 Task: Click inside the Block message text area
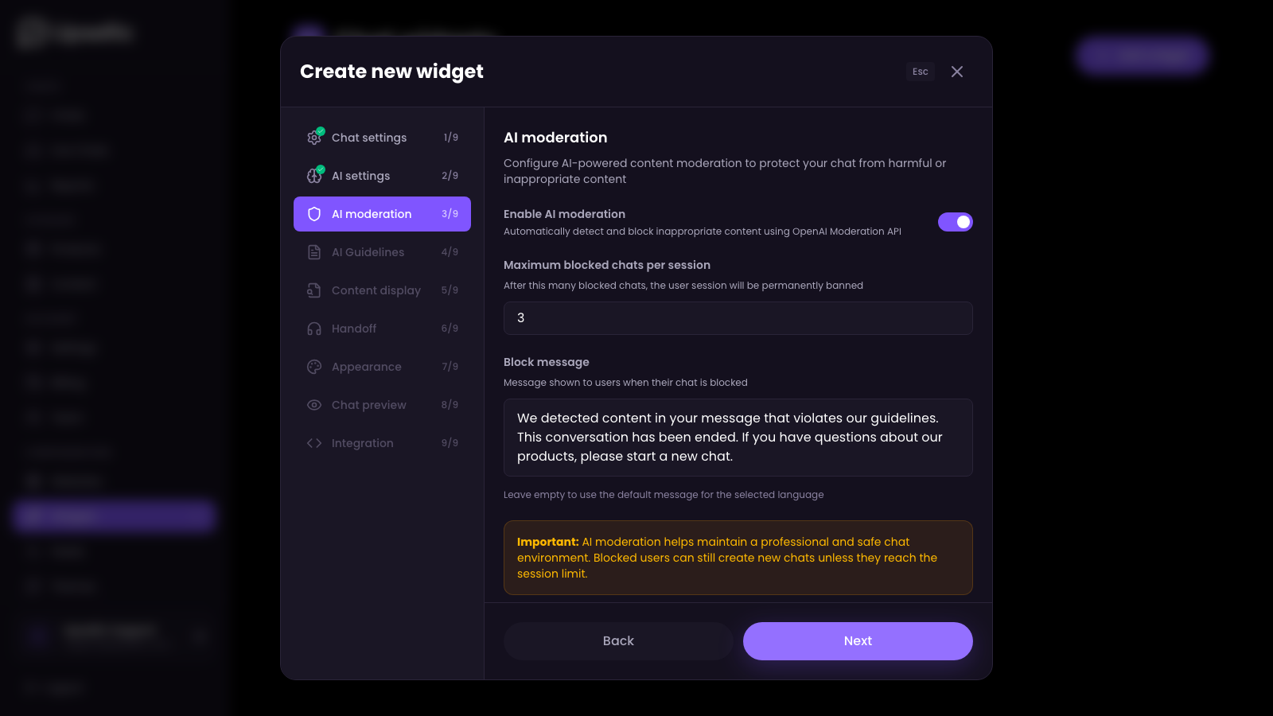coord(738,437)
